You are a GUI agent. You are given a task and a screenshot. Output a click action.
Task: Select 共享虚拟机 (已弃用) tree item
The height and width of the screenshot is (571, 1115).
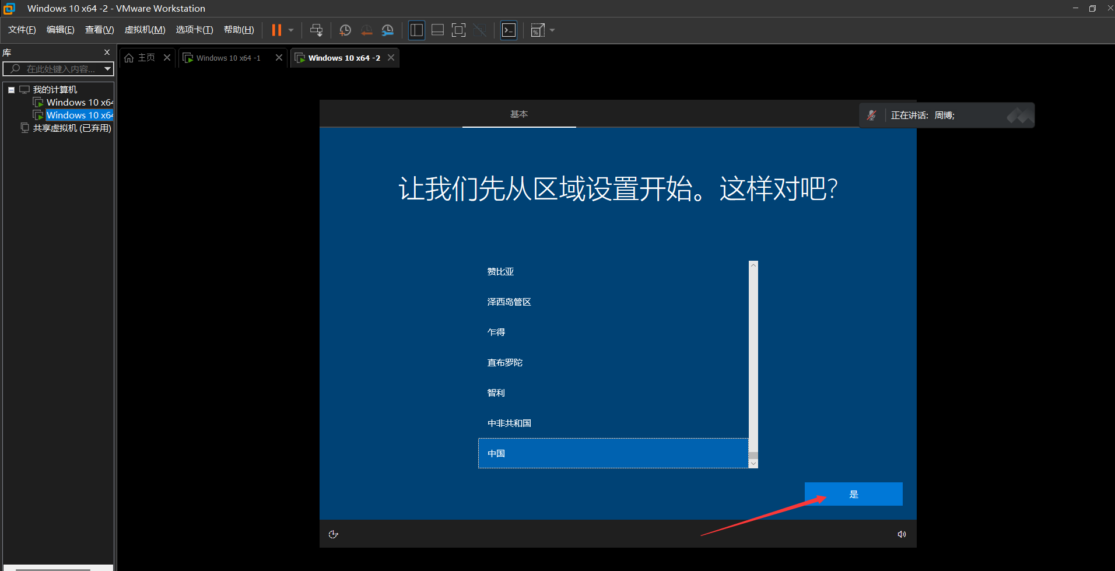(72, 128)
